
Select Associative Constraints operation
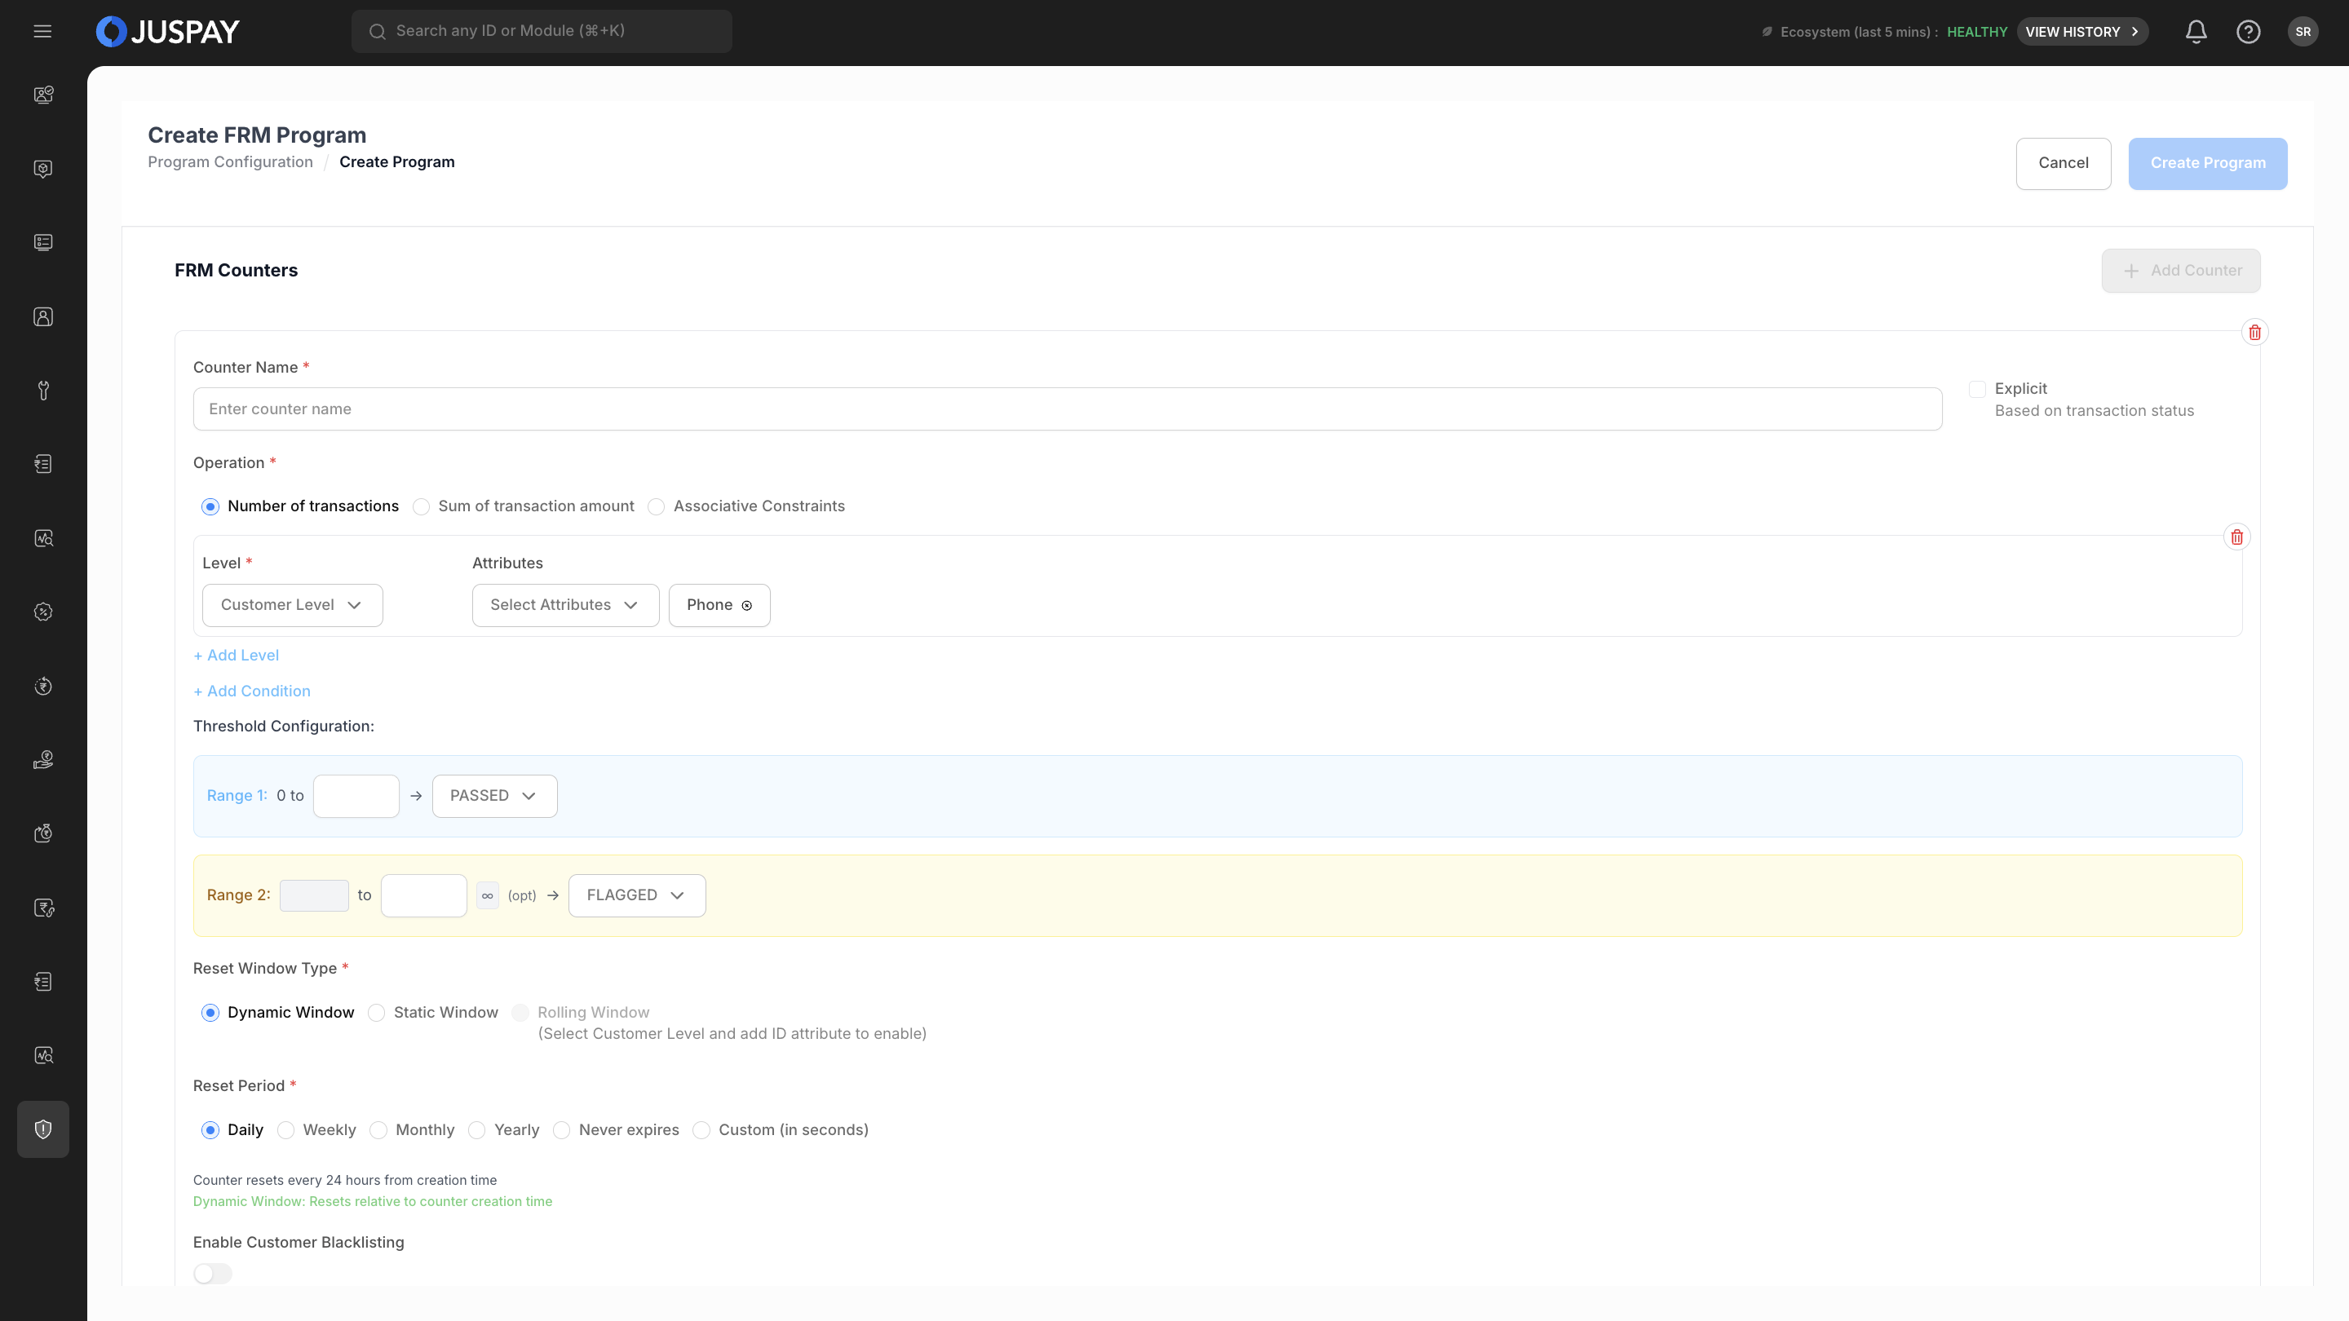[x=657, y=507]
